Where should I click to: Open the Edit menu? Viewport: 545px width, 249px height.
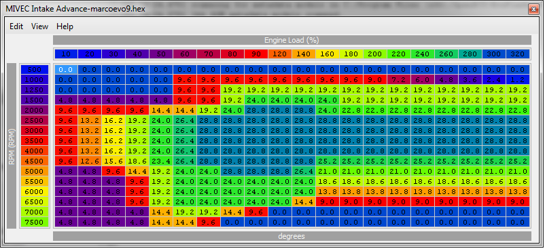(x=16, y=26)
